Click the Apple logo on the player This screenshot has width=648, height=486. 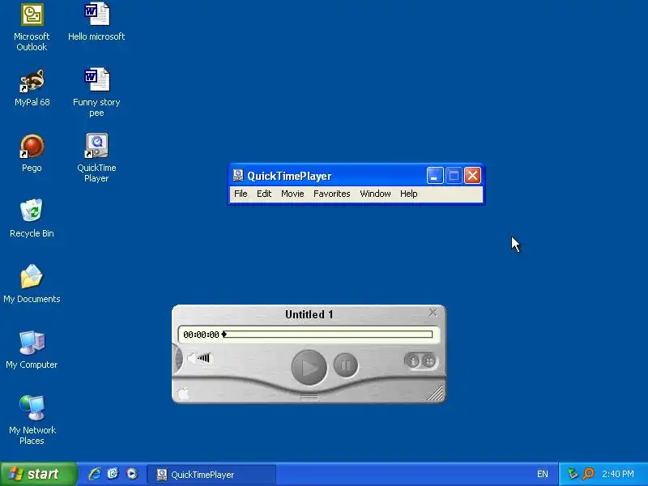(x=184, y=393)
